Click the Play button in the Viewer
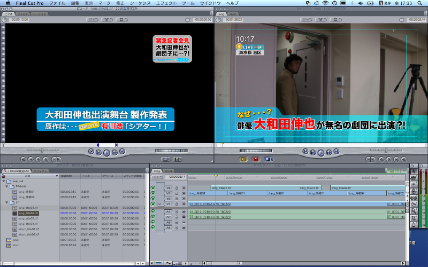 [x=106, y=152]
